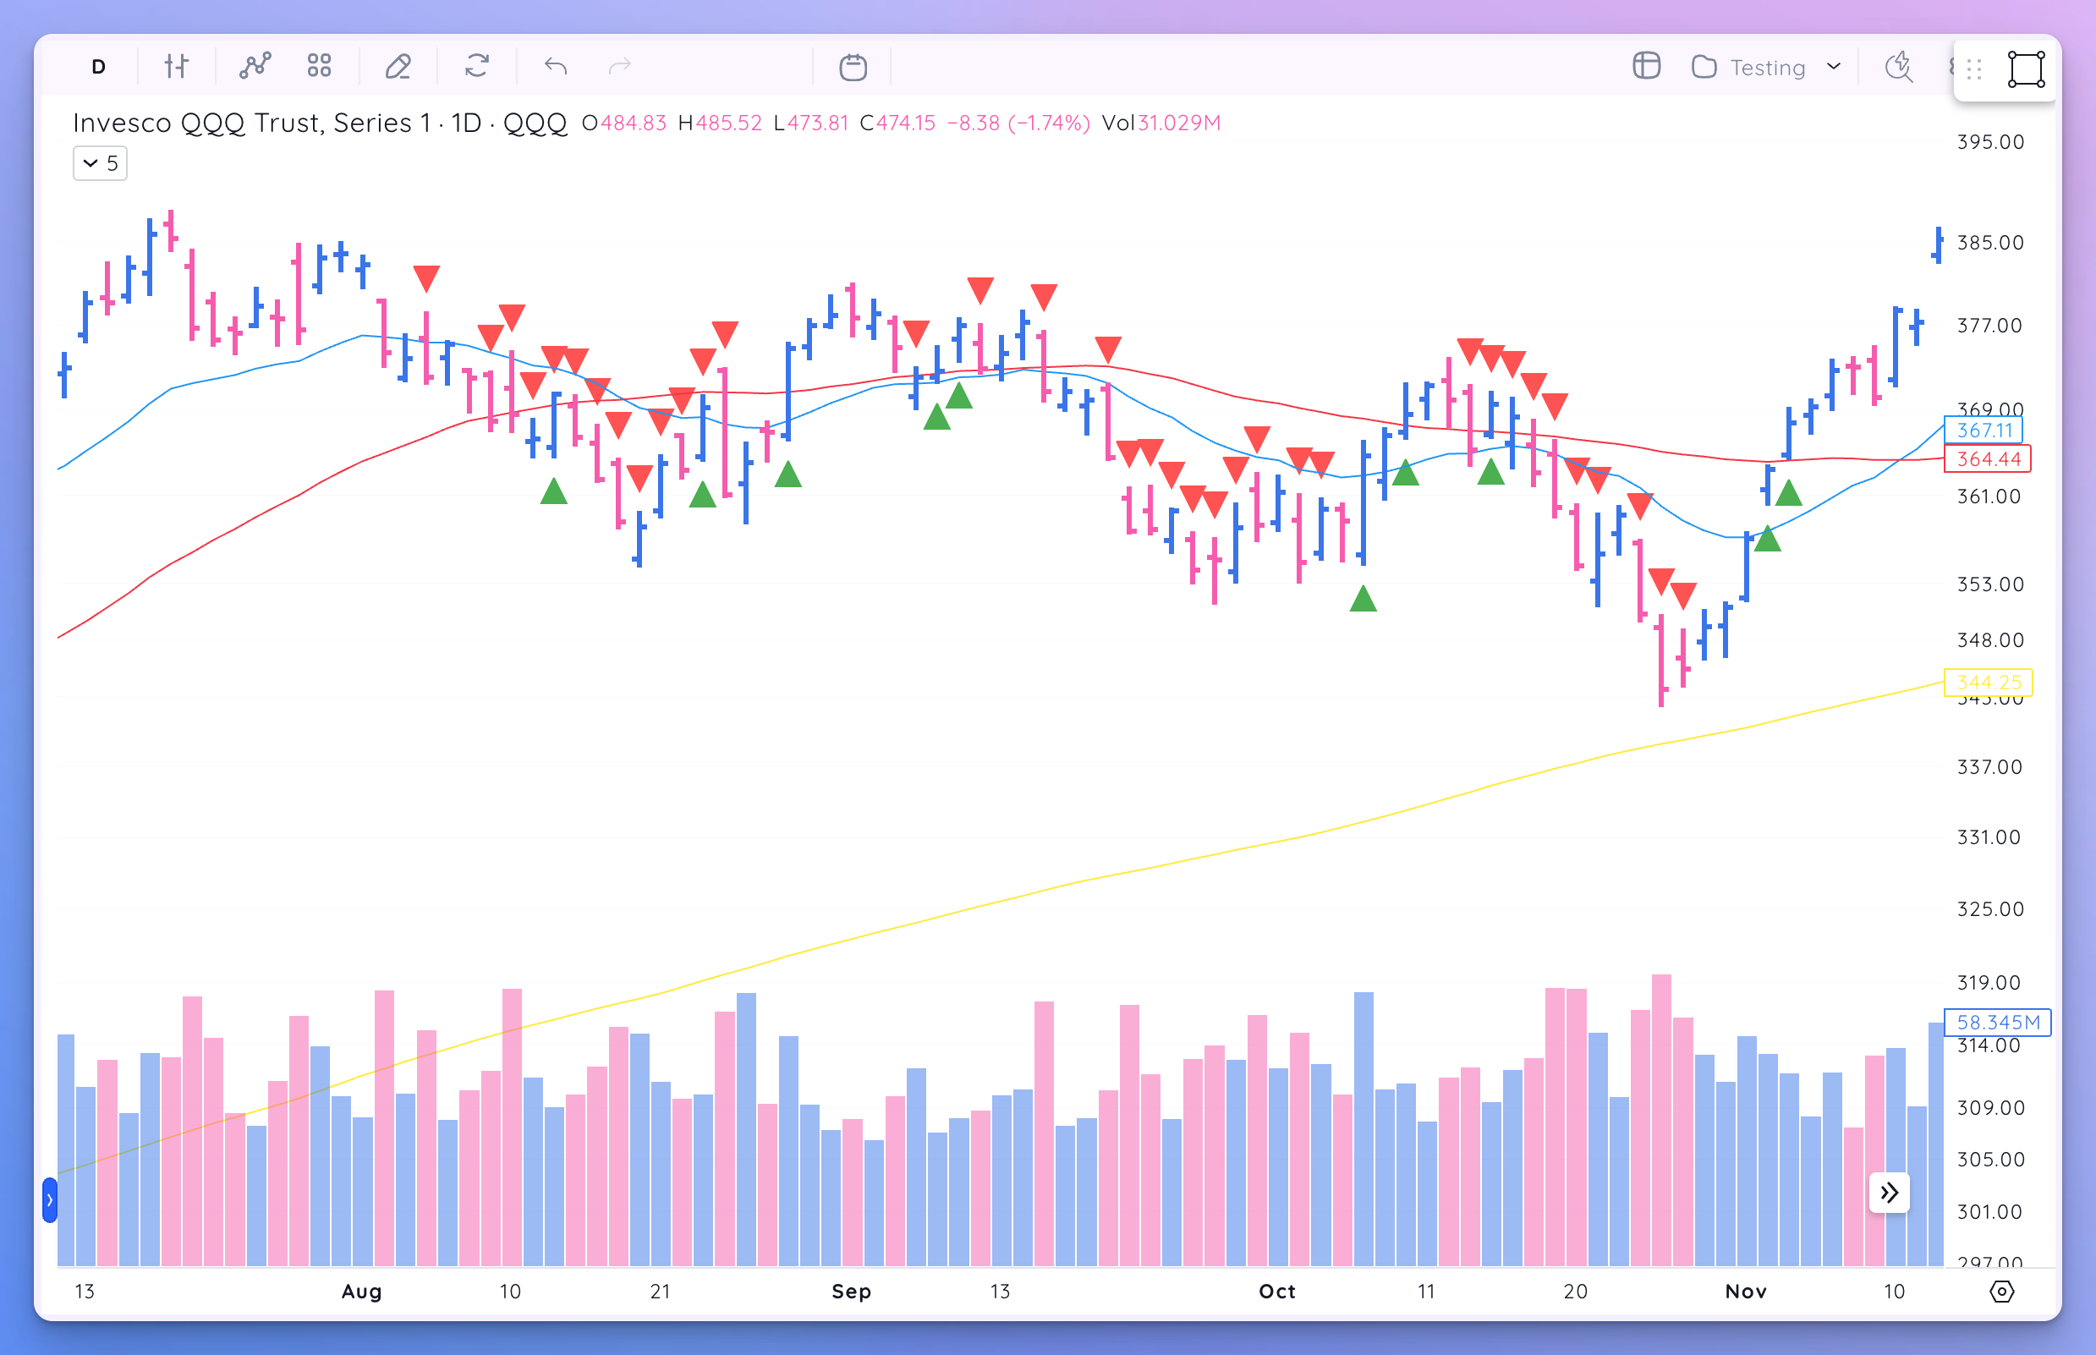Collapse the 5 indicators legend
Image resolution: width=2096 pixels, height=1355 pixels.
(x=101, y=163)
